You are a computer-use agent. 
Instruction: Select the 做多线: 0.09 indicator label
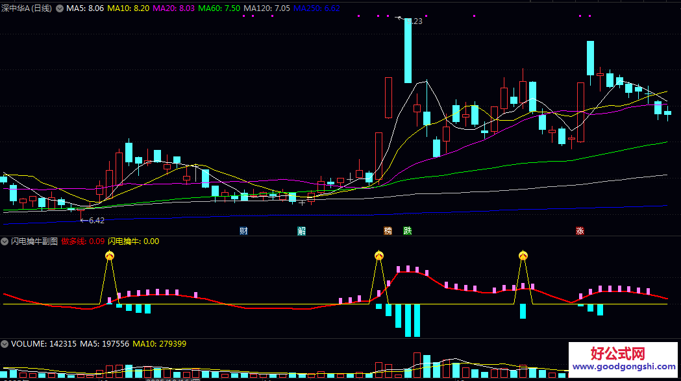[83, 241]
